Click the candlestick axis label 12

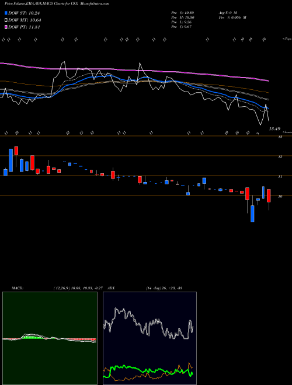point(280,157)
